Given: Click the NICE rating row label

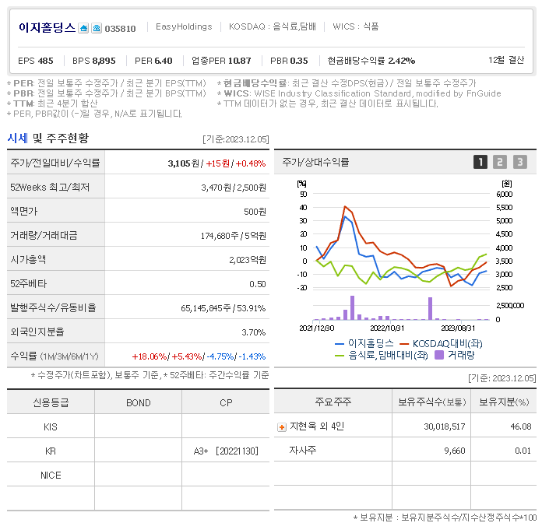Looking at the screenshot, I should click(x=51, y=476).
